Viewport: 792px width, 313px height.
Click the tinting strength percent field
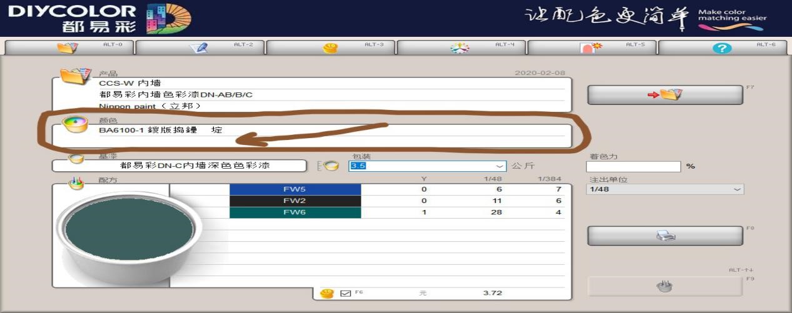coord(633,167)
